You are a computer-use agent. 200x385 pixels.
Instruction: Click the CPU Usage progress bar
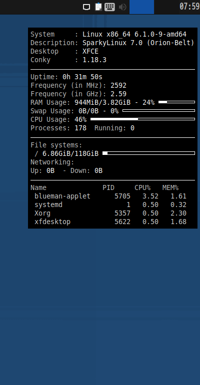click(x=142, y=119)
